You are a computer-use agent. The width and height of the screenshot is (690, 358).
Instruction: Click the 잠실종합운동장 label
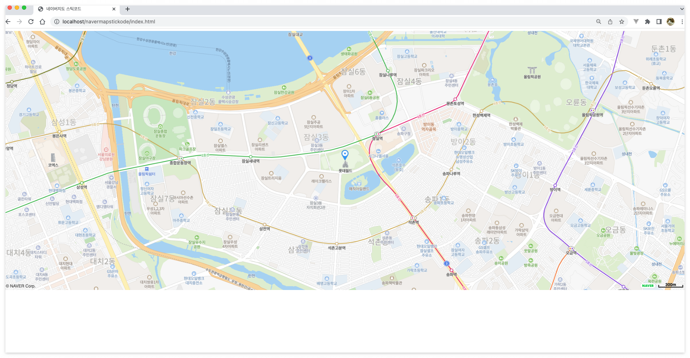click(160, 133)
